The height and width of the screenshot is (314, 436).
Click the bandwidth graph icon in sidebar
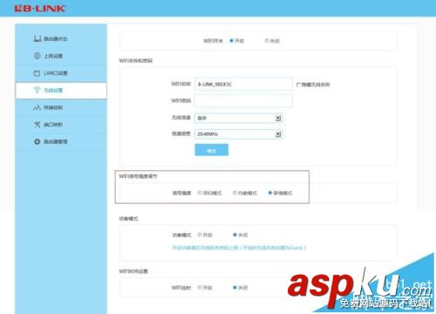37,107
